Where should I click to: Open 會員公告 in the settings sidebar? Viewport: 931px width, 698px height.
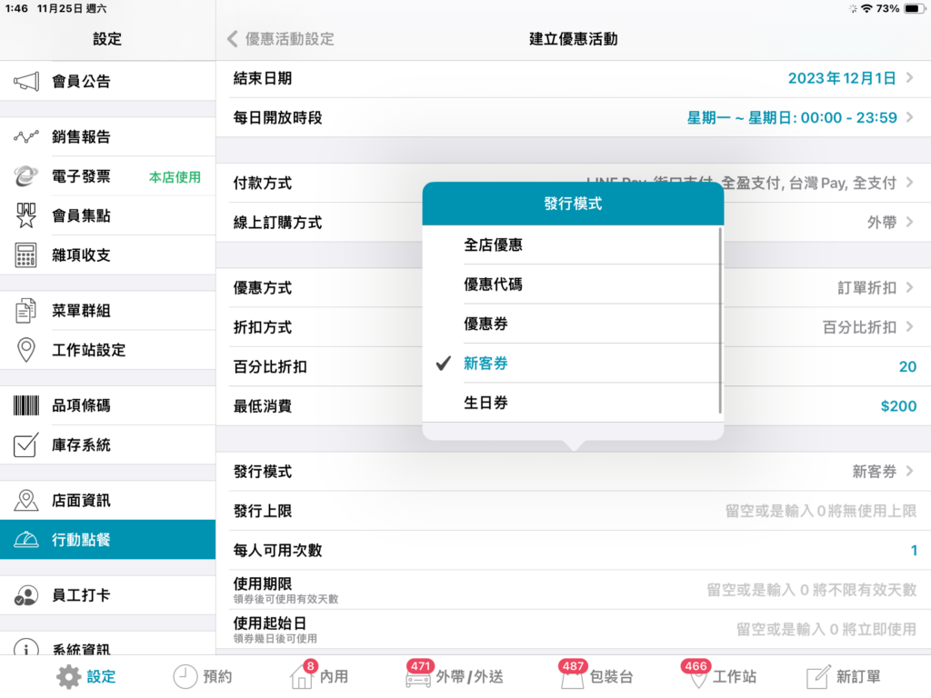[107, 81]
